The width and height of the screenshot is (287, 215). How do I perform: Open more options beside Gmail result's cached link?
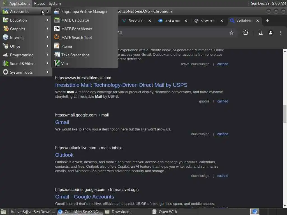213,134
